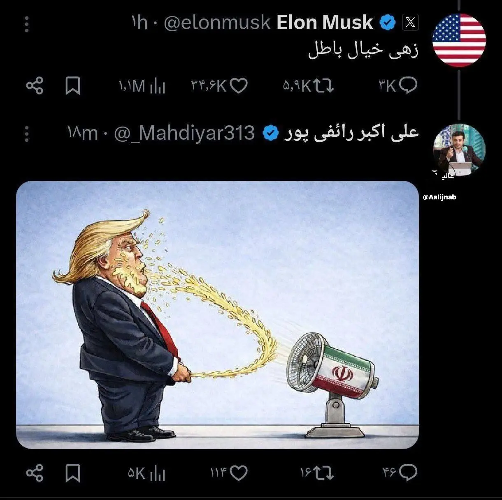Visit the @_Mahdiyar313 handle link

[184, 134]
